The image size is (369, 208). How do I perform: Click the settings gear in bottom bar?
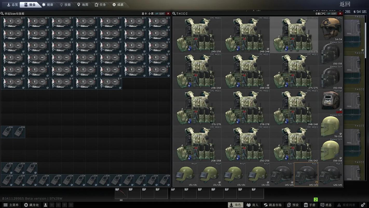pyautogui.click(x=363, y=205)
